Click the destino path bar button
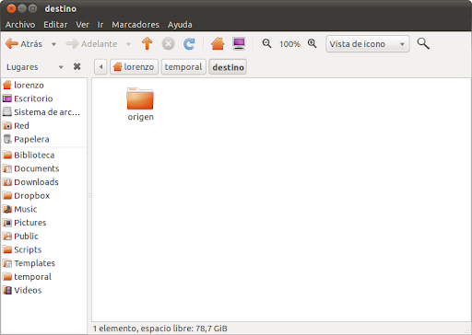 228,67
